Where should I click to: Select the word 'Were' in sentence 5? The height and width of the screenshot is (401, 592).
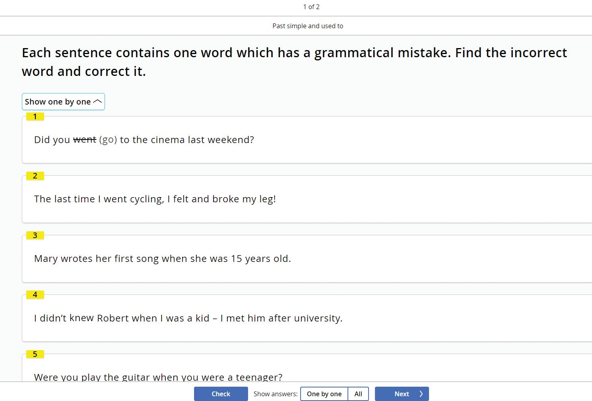coord(43,377)
